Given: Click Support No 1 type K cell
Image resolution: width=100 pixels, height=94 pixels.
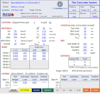Looking at the screenshot, I should (x=85, y=62).
